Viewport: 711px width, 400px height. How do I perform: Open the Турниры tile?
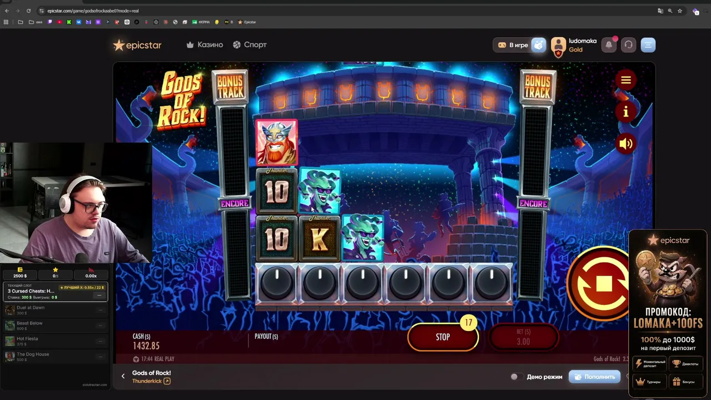(x=650, y=382)
